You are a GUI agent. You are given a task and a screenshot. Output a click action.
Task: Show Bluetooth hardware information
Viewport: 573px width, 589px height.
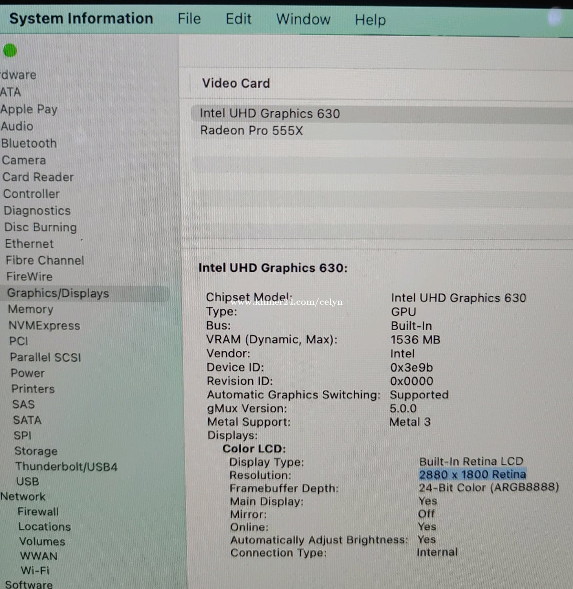(29, 143)
